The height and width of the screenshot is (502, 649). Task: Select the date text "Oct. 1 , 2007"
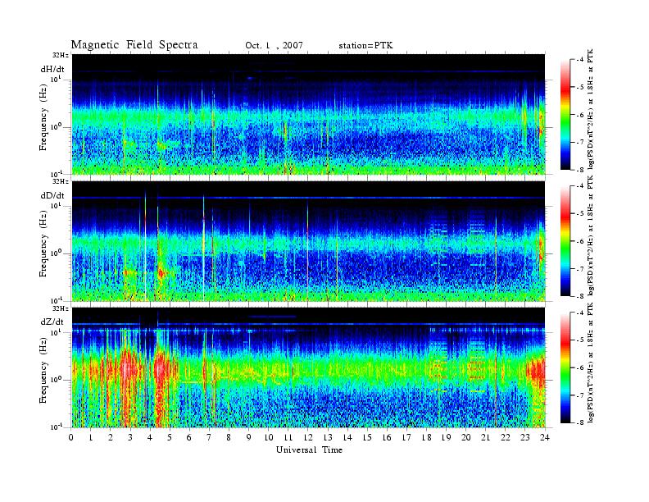[274, 46]
